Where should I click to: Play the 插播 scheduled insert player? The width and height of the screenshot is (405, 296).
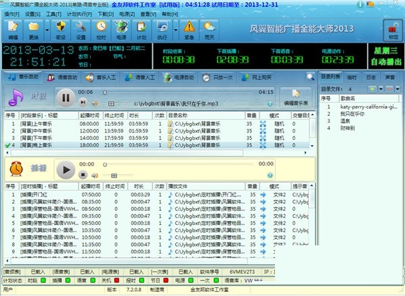coord(66,170)
